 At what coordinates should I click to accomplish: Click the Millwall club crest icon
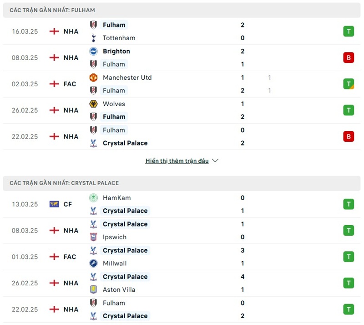click(x=93, y=263)
